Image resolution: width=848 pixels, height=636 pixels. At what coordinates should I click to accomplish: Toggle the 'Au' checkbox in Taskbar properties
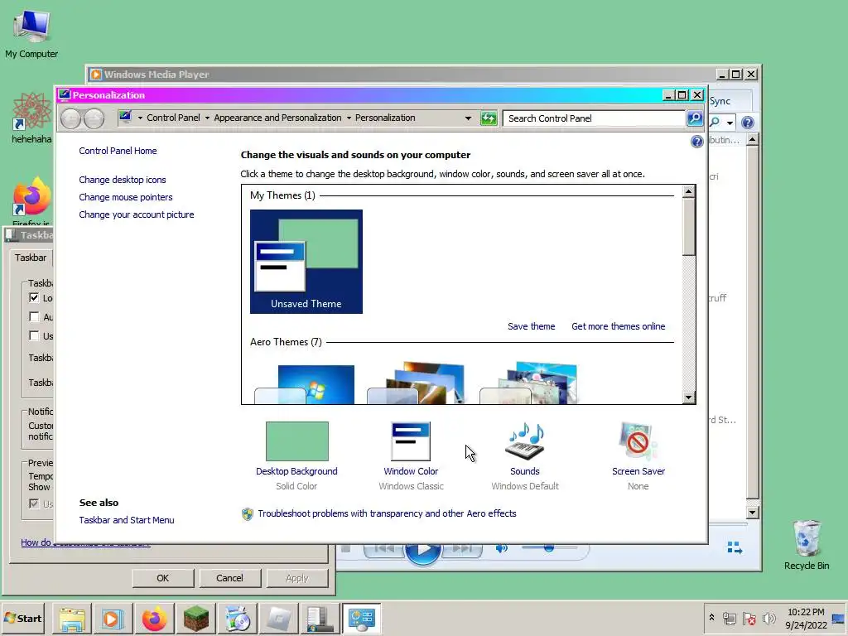[x=34, y=317]
